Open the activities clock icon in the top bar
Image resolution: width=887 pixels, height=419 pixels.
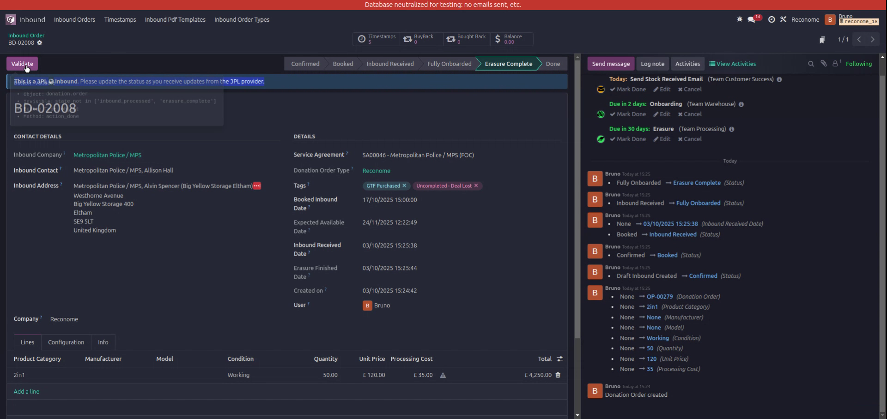(772, 19)
